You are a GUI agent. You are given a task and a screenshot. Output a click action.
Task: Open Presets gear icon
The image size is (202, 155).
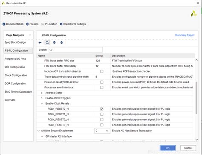pyautogui.click(x=27, y=24)
